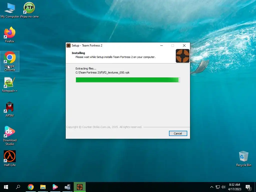This screenshot has width=256, height=192.
Task: Select the Download Studio desktop icon
Action: [10, 136]
